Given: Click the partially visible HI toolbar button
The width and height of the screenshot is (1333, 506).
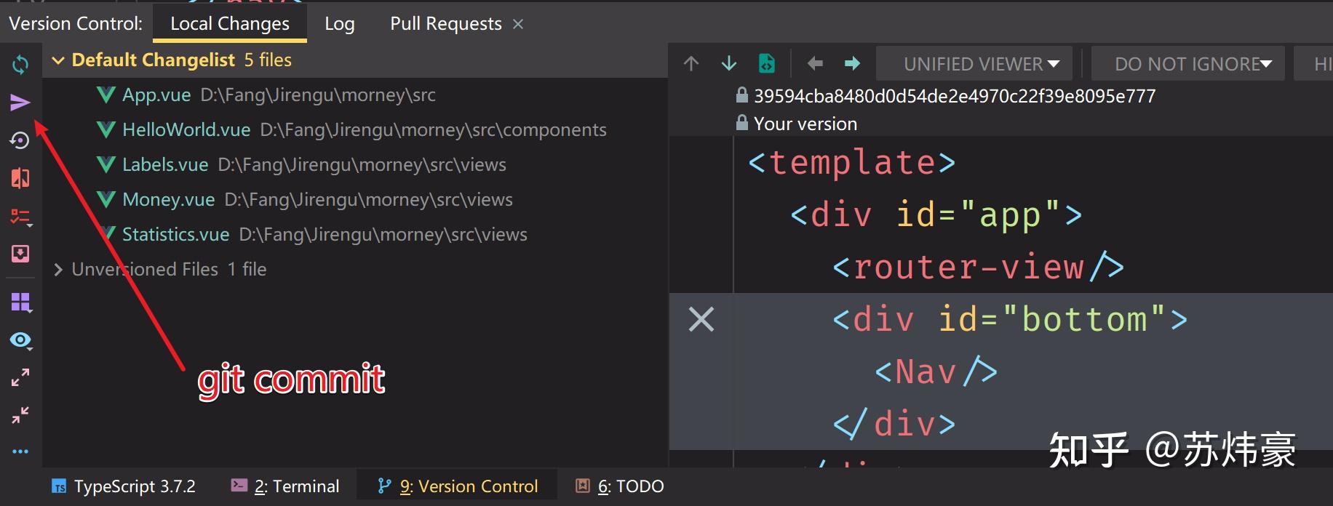Looking at the screenshot, I should (x=1314, y=64).
